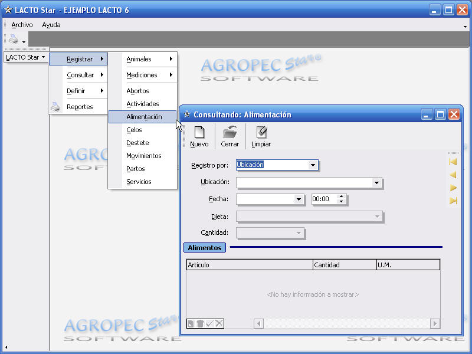Click the LACTO Star title bar star icon
The width and height of the screenshot is (472, 354).
tap(8, 10)
